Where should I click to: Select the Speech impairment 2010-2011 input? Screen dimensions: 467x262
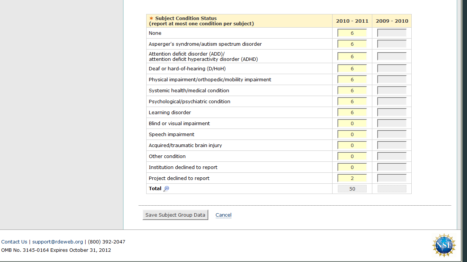(x=352, y=135)
